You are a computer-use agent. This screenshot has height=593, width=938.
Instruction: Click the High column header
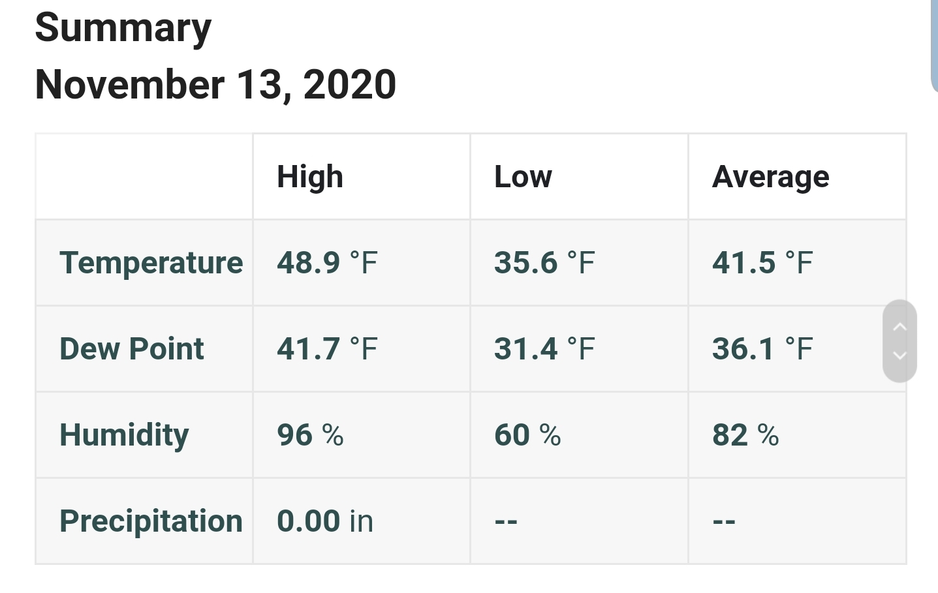(310, 177)
